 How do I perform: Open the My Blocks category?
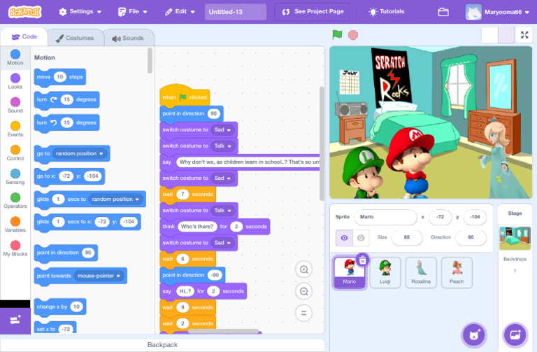(15, 248)
